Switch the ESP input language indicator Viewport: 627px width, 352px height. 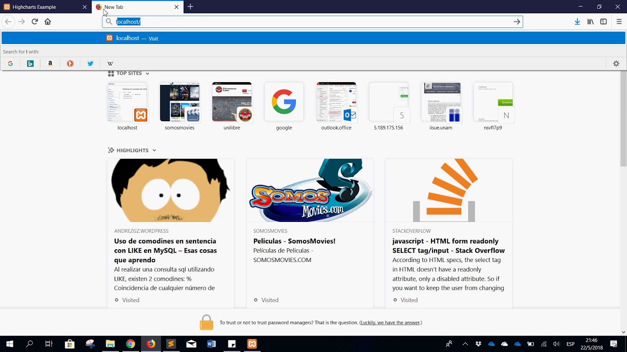click(x=571, y=344)
